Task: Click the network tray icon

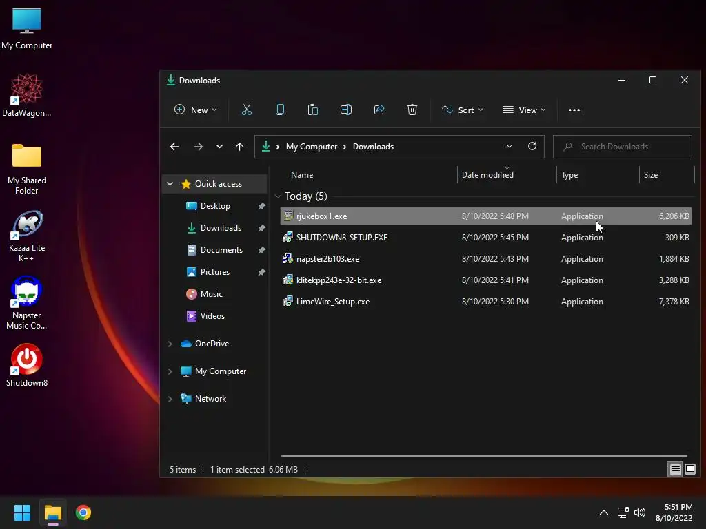Action: (x=623, y=512)
